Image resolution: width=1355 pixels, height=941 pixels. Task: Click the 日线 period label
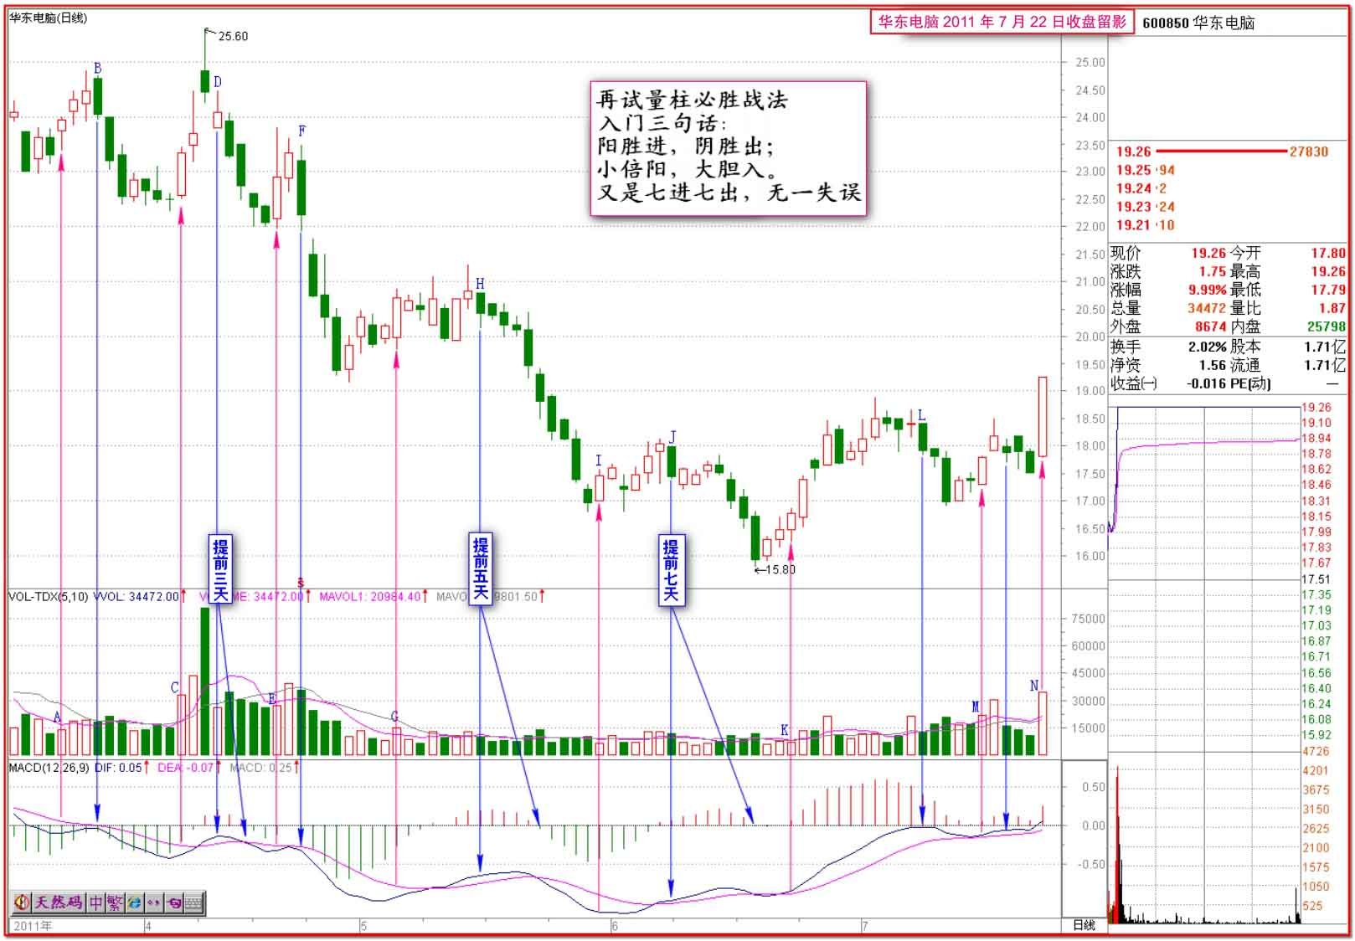[x=1084, y=925]
